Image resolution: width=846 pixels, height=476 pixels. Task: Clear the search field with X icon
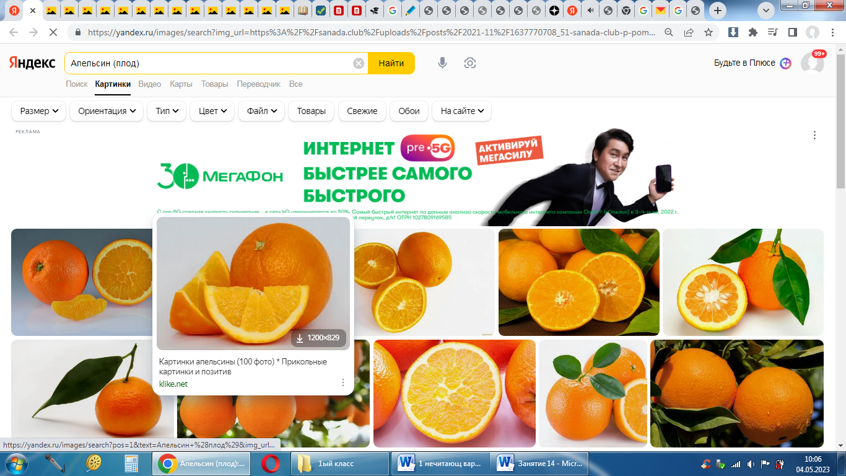click(x=359, y=63)
